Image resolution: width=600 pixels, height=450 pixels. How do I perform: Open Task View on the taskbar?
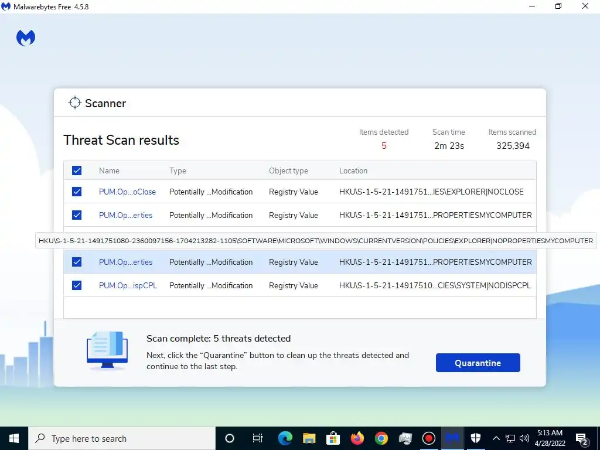258,438
